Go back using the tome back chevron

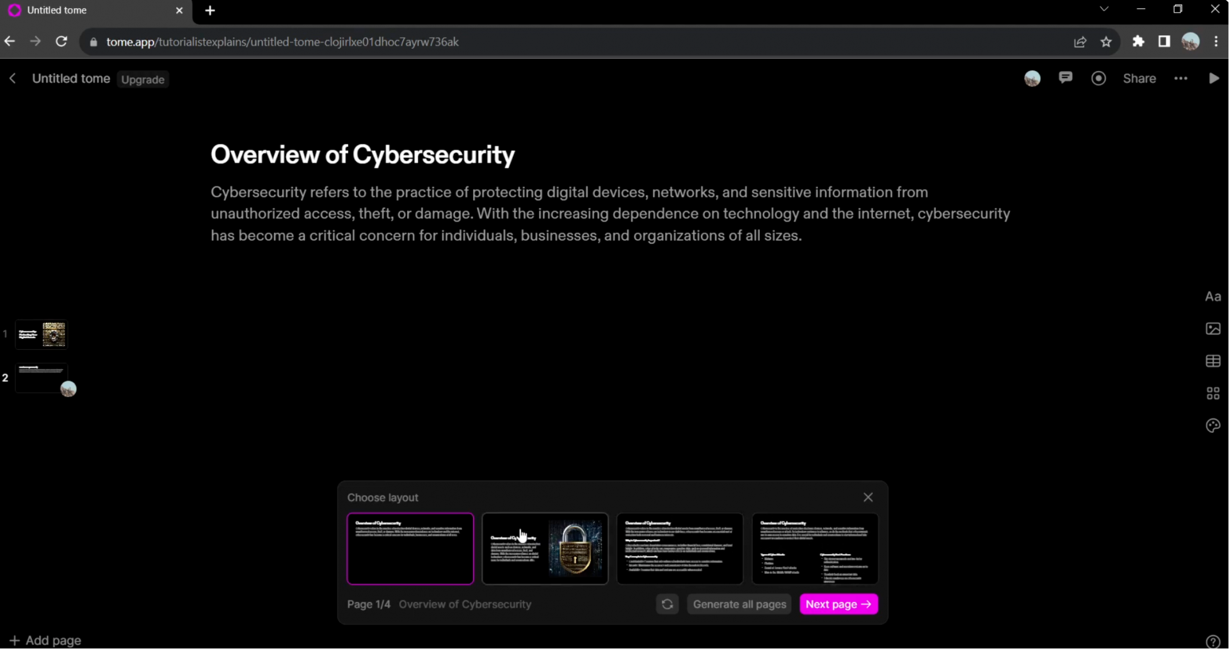tap(13, 79)
